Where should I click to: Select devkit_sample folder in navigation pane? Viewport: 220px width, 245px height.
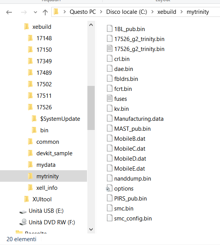pyautogui.click(x=50, y=153)
